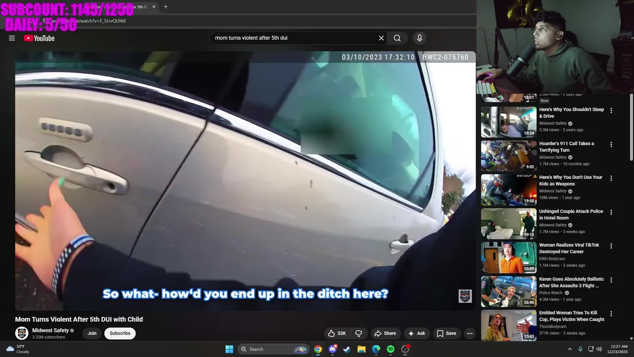This screenshot has width=634, height=357.
Task: Dislike the video with thumbs down
Action: [359, 333]
